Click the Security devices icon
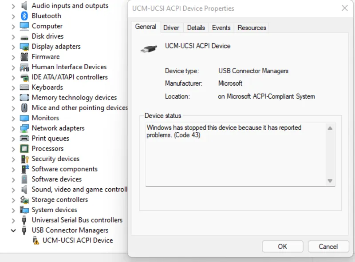 coord(24,159)
